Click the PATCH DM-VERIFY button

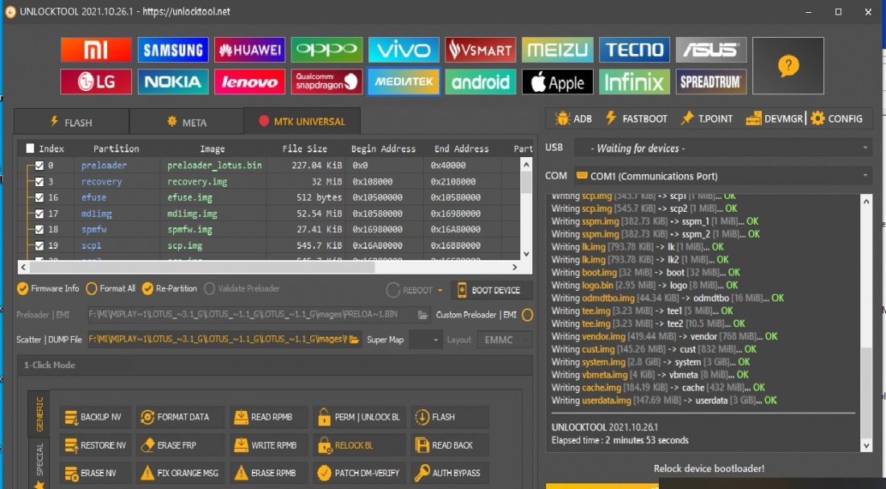pos(358,473)
